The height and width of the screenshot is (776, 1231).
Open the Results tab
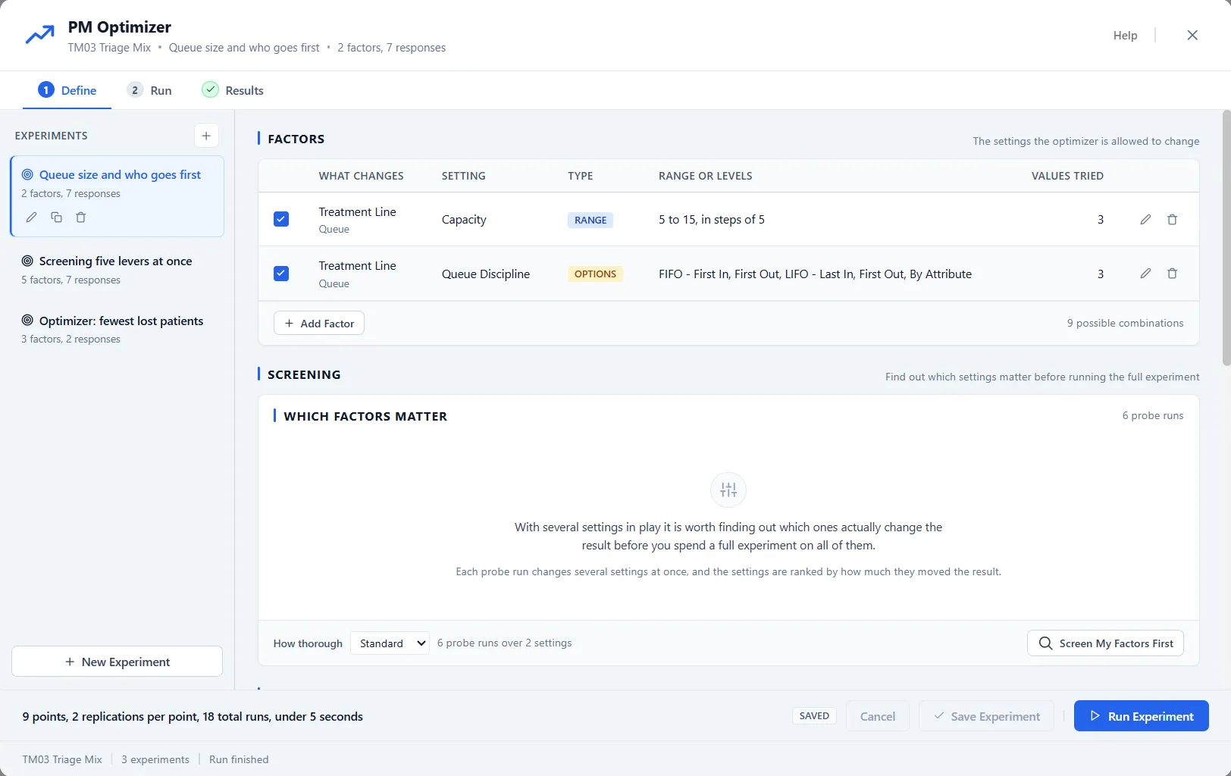click(x=233, y=90)
